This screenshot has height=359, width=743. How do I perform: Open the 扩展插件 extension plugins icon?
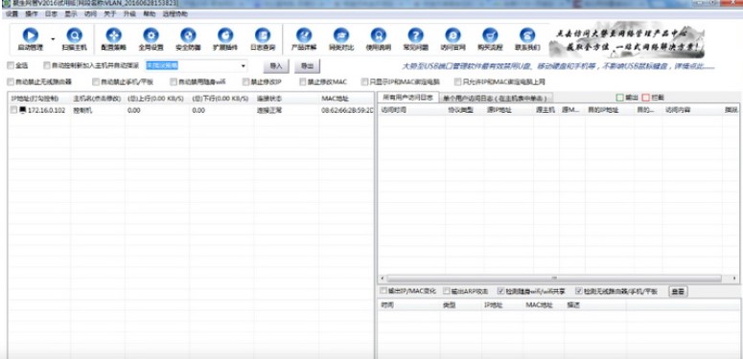tap(225, 35)
